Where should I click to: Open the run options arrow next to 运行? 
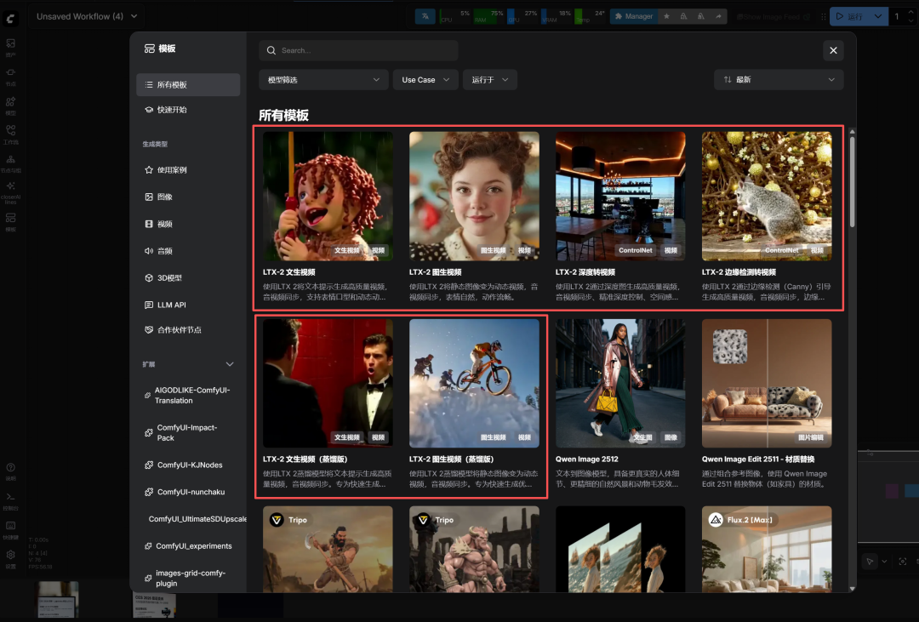(x=877, y=16)
